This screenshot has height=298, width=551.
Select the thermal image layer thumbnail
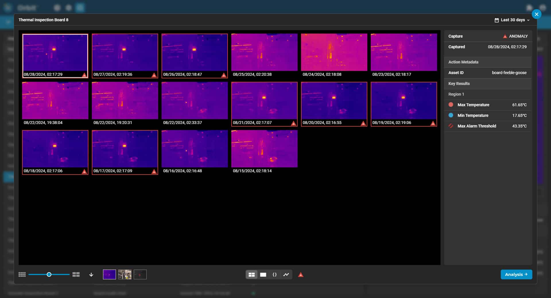click(109, 275)
